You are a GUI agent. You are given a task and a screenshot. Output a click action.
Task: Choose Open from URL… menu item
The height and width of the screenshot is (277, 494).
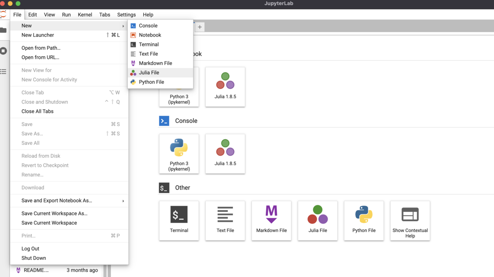click(69, 58)
